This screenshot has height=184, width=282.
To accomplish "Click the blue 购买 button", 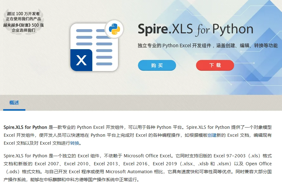I will click(157, 65).
